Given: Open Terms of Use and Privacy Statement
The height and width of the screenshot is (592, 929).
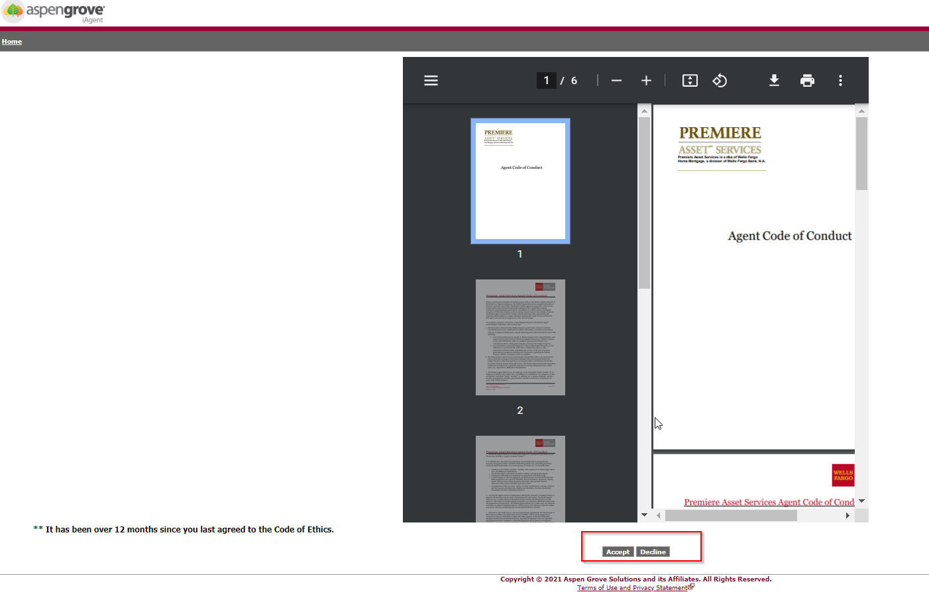Looking at the screenshot, I should pos(632,587).
